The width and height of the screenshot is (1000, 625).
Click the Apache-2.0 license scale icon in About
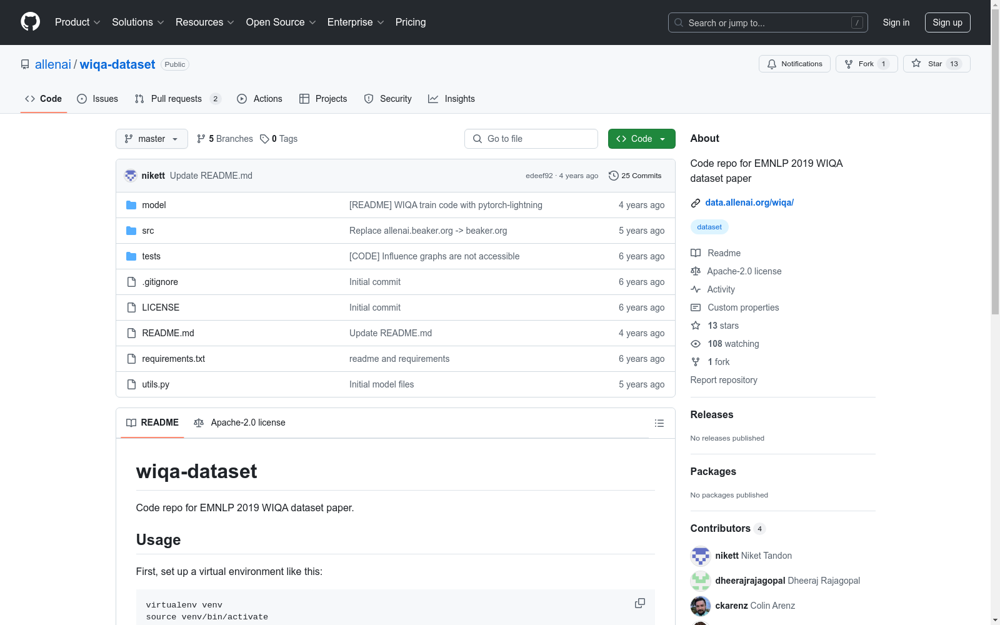[x=696, y=271]
